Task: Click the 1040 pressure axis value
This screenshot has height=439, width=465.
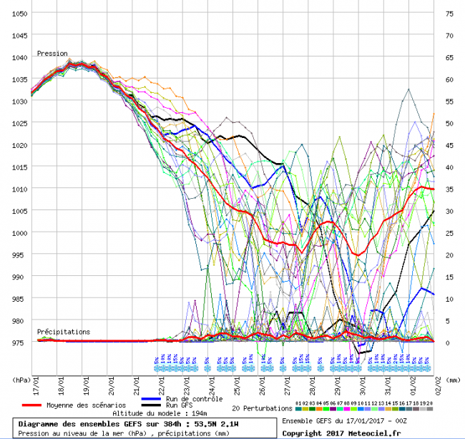Action: (19, 57)
